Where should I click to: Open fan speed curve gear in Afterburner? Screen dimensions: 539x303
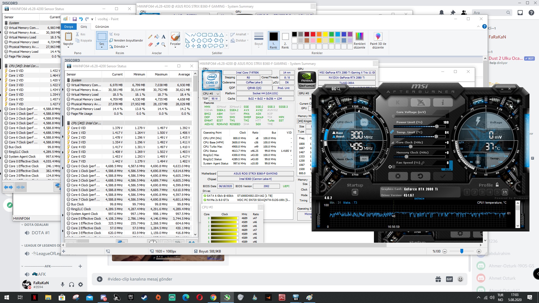390,167
